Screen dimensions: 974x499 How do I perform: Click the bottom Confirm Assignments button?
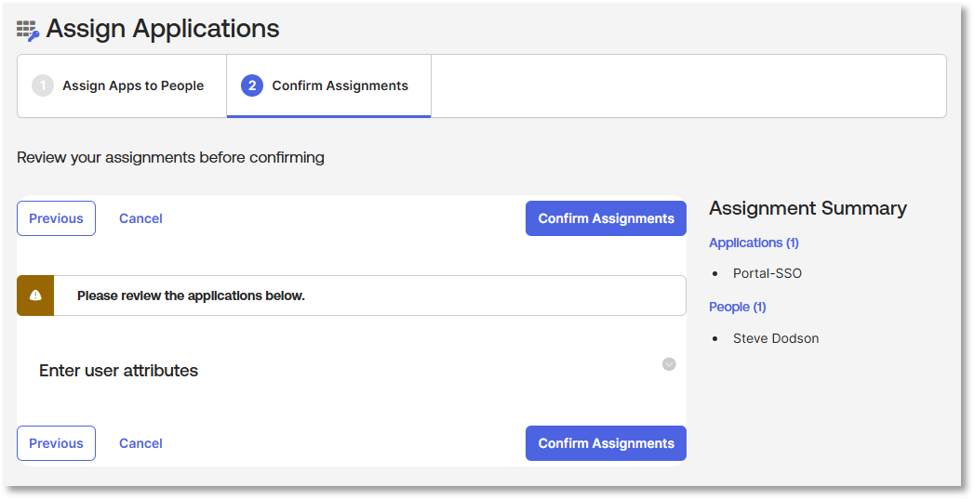[x=606, y=443]
